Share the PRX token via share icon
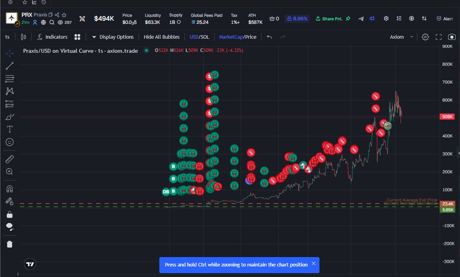The height and width of the screenshot is (277, 460). pos(57,14)
